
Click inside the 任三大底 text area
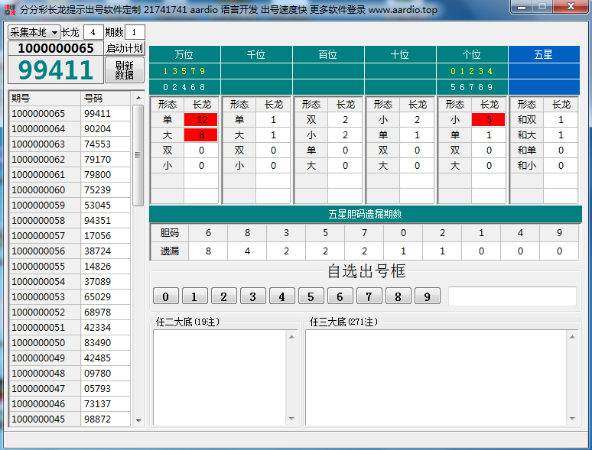(x=436, y=377)
